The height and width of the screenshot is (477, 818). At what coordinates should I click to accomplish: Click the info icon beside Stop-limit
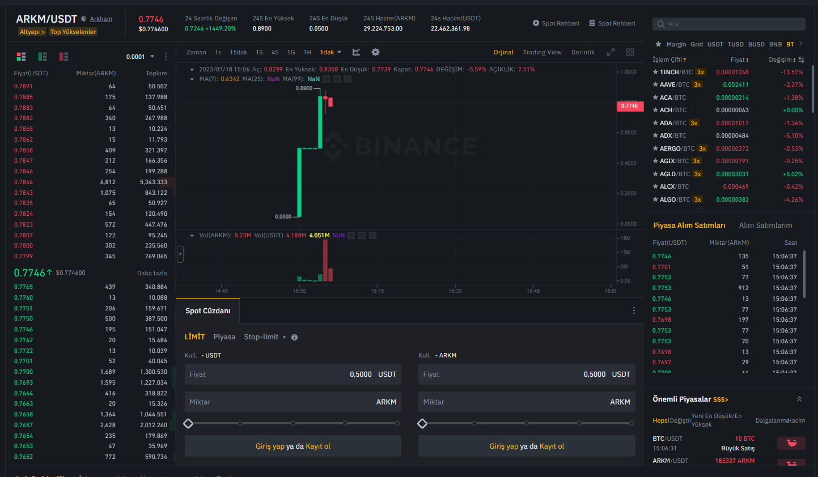294,337
